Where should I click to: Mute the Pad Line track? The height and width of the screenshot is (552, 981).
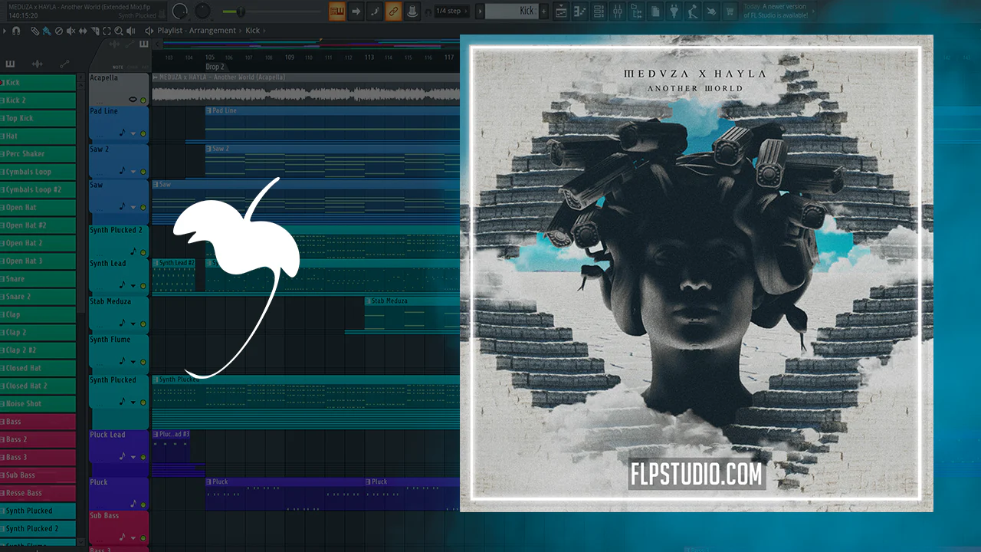coord(143,134)
